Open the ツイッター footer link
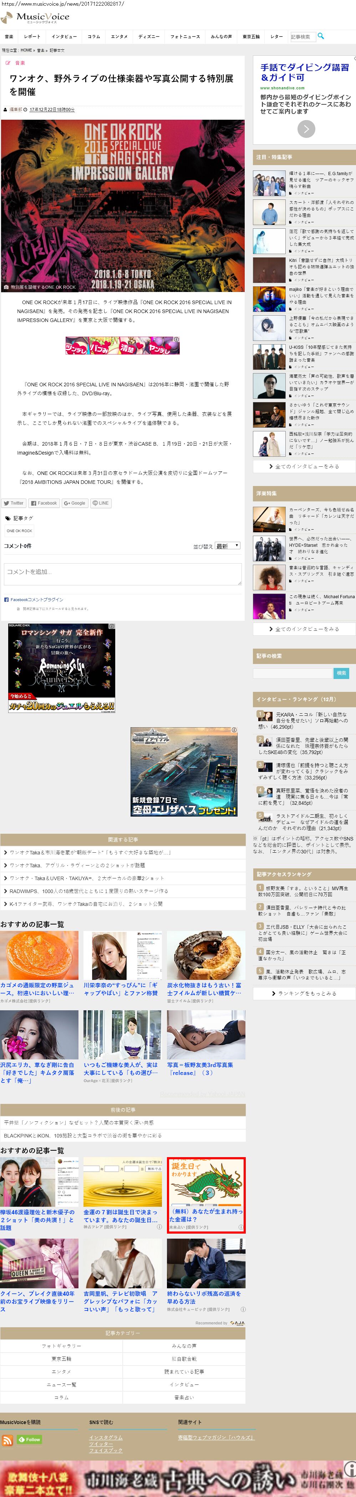356x1497 pixels. tap(101, 1444)
